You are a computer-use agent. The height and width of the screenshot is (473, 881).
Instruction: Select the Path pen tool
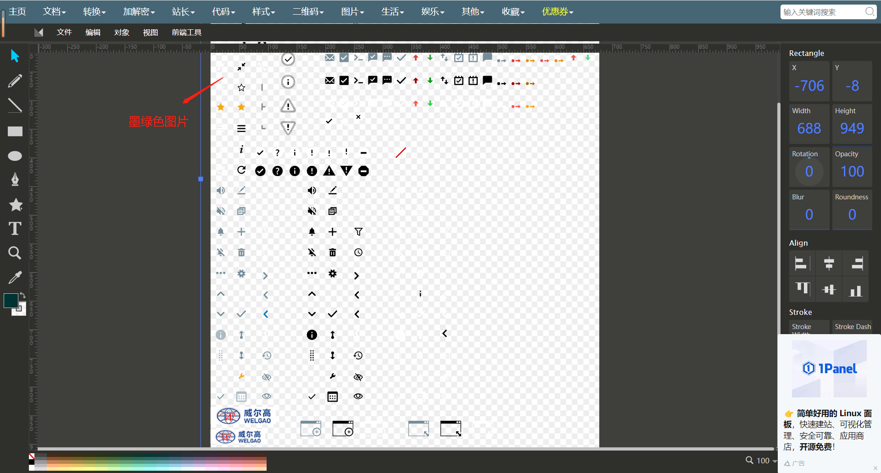15,179
